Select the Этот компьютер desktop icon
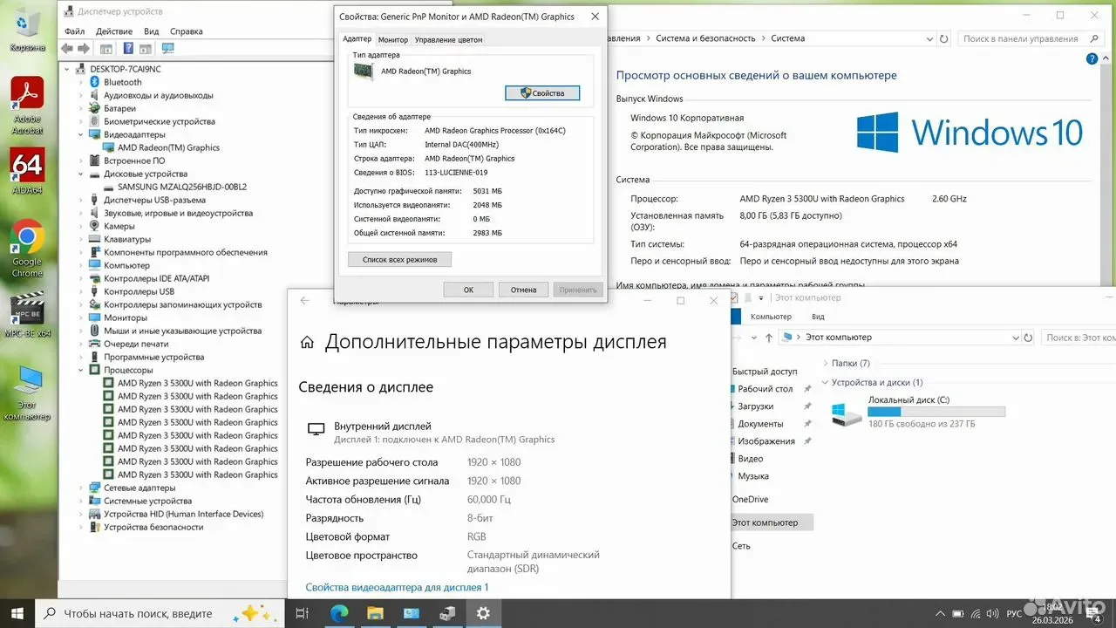Image resolution: width=1116 pixels, height=628 pixels. 27,392
